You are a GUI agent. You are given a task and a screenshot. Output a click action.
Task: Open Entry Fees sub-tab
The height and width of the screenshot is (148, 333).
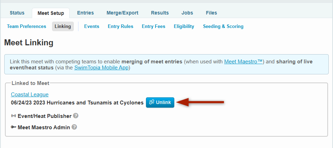153,26
